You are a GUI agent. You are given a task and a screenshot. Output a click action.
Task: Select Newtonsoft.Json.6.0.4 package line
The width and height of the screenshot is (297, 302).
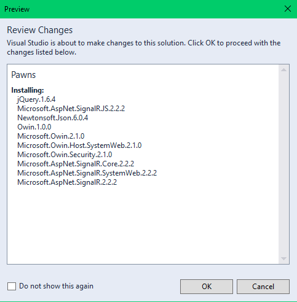(53, 118)
